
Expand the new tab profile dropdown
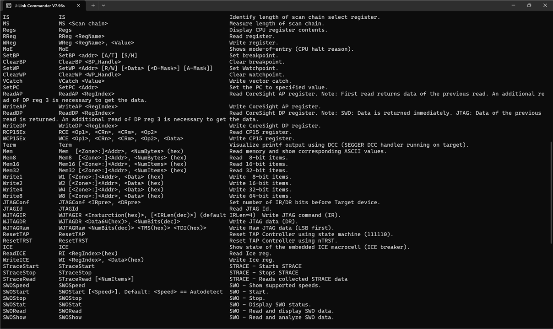[x=103, y=5]
